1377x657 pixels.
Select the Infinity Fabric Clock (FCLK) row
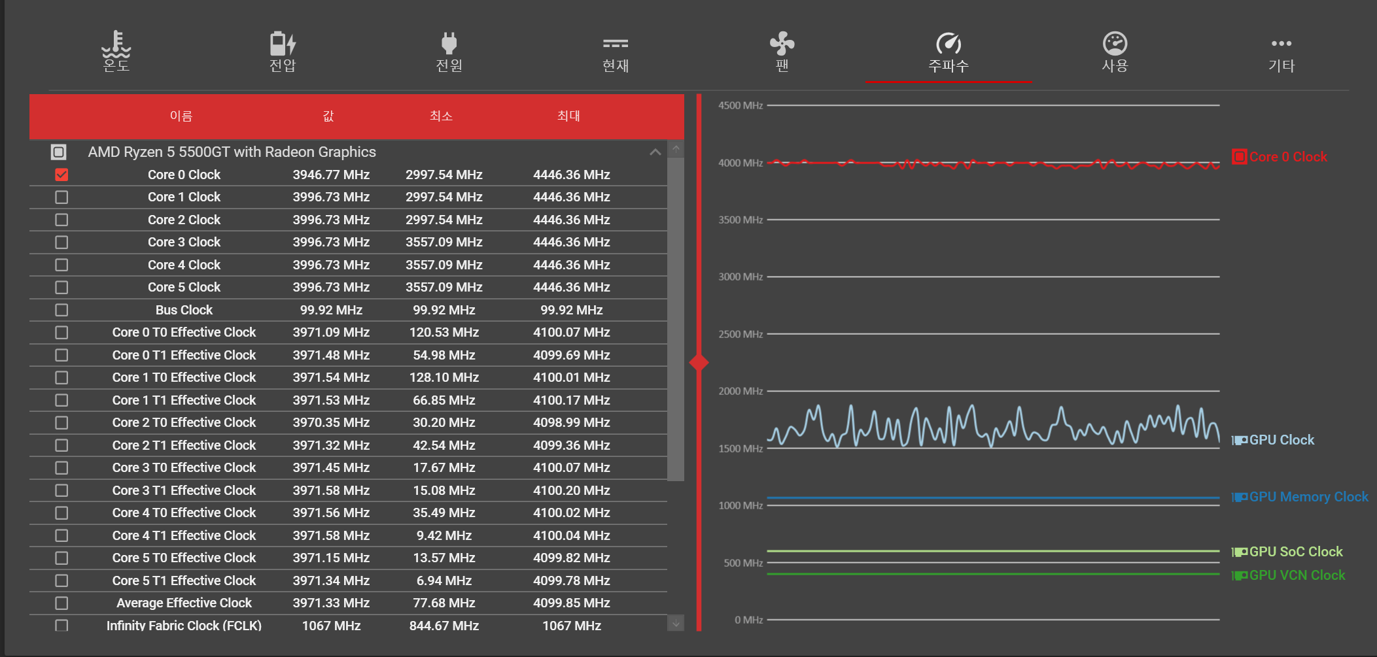click(348, 624)
